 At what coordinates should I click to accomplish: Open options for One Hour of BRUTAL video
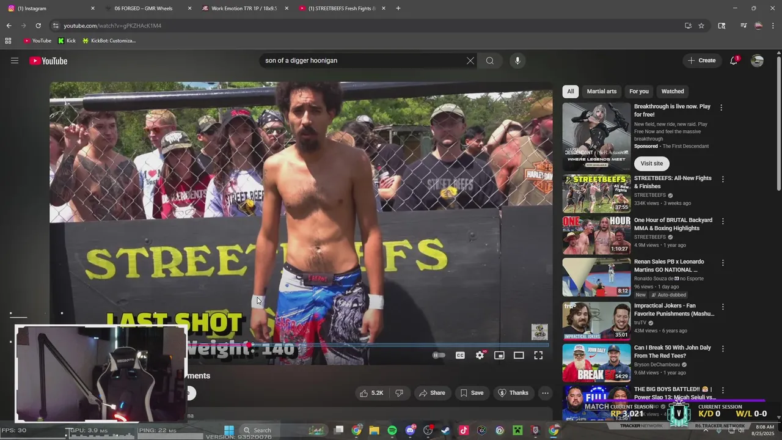[x=723, y=221]
